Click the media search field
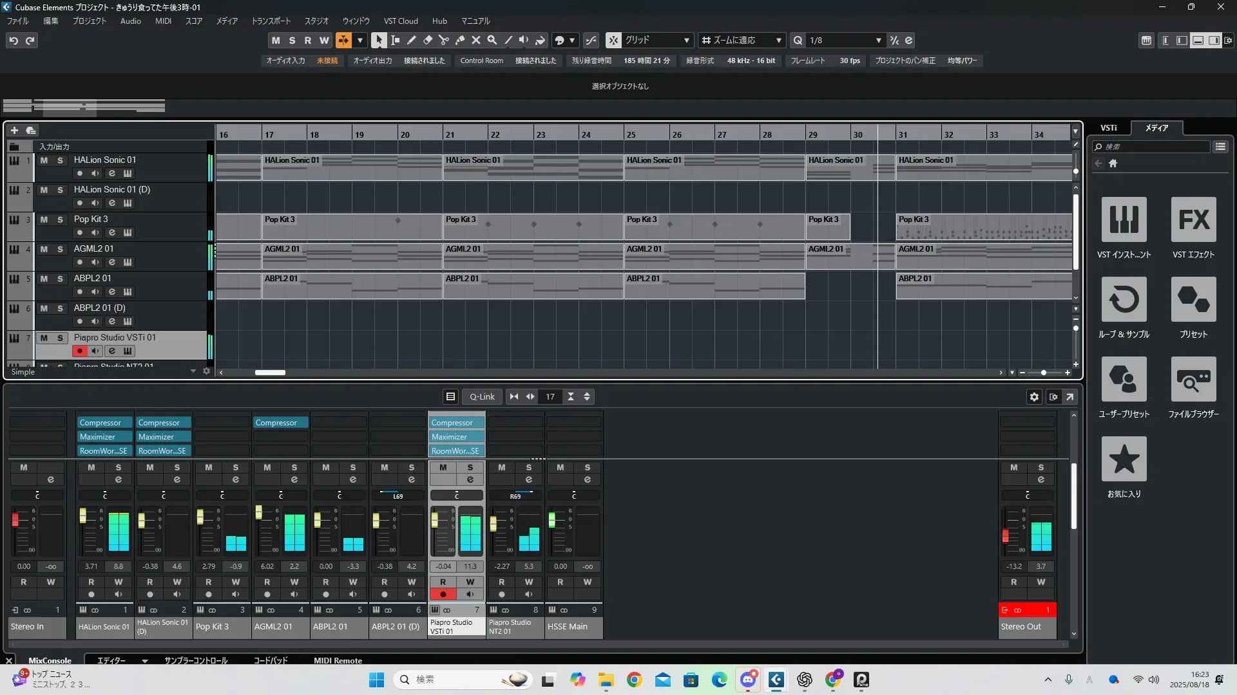The image size is (1237, 695). 1153,147
